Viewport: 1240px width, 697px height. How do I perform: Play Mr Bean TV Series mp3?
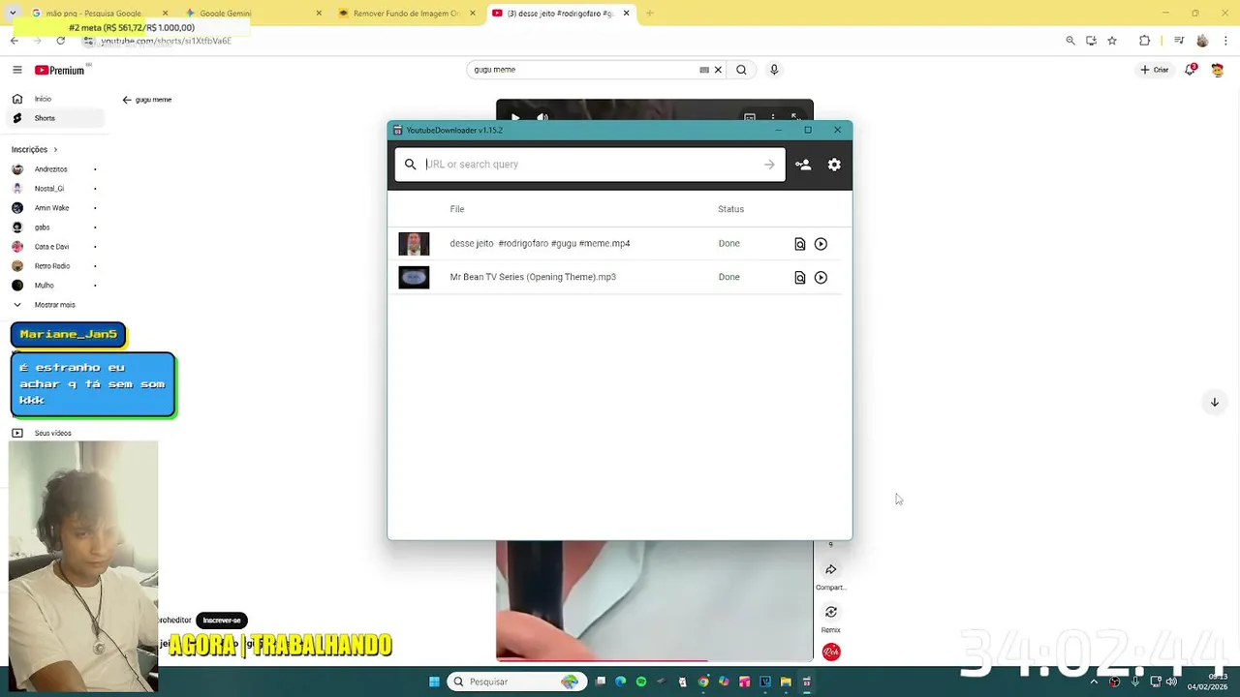click(821, 278)
